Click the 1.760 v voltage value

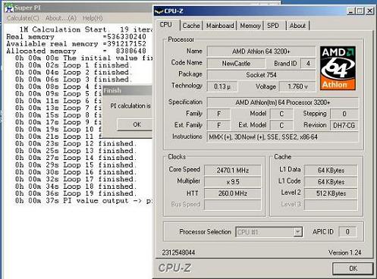[x=297, y=86]
